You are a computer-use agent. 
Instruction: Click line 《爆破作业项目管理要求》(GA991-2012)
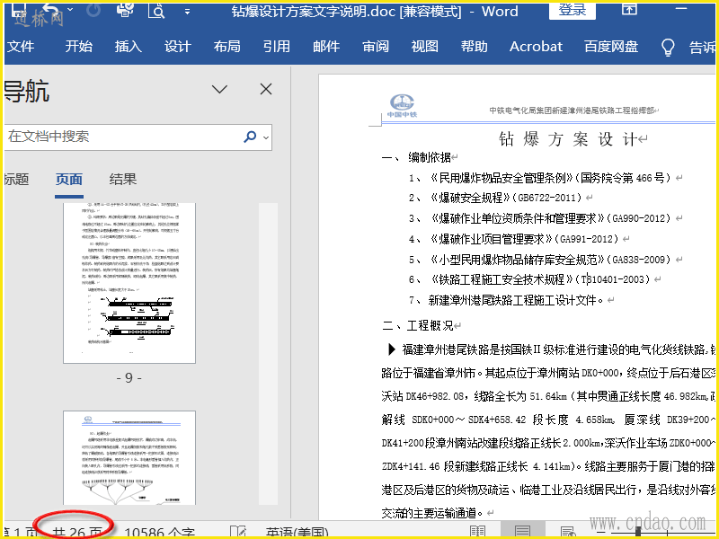point(524,239)
